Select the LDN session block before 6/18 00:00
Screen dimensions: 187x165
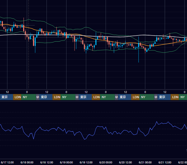(17, 97)
